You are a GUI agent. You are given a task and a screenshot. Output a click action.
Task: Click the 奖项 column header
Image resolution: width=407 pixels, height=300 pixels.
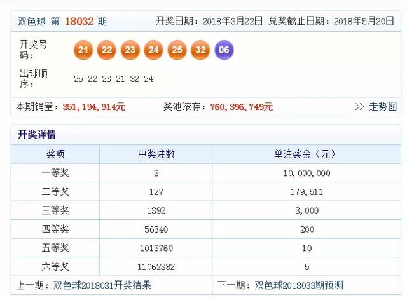(55, 154)
